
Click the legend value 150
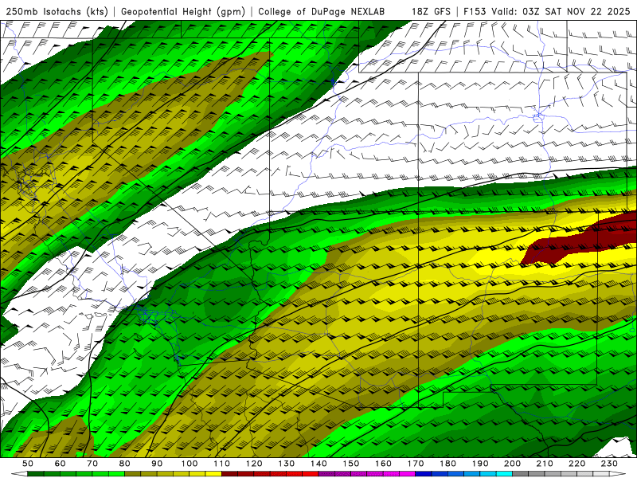click(x=351, y=464)
